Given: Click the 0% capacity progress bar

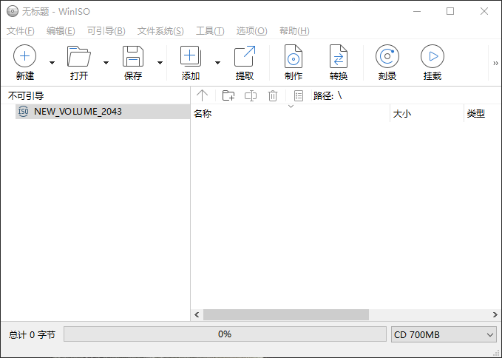Looking at the screenshot, I should pyautogui.click(x=225, y=334).
